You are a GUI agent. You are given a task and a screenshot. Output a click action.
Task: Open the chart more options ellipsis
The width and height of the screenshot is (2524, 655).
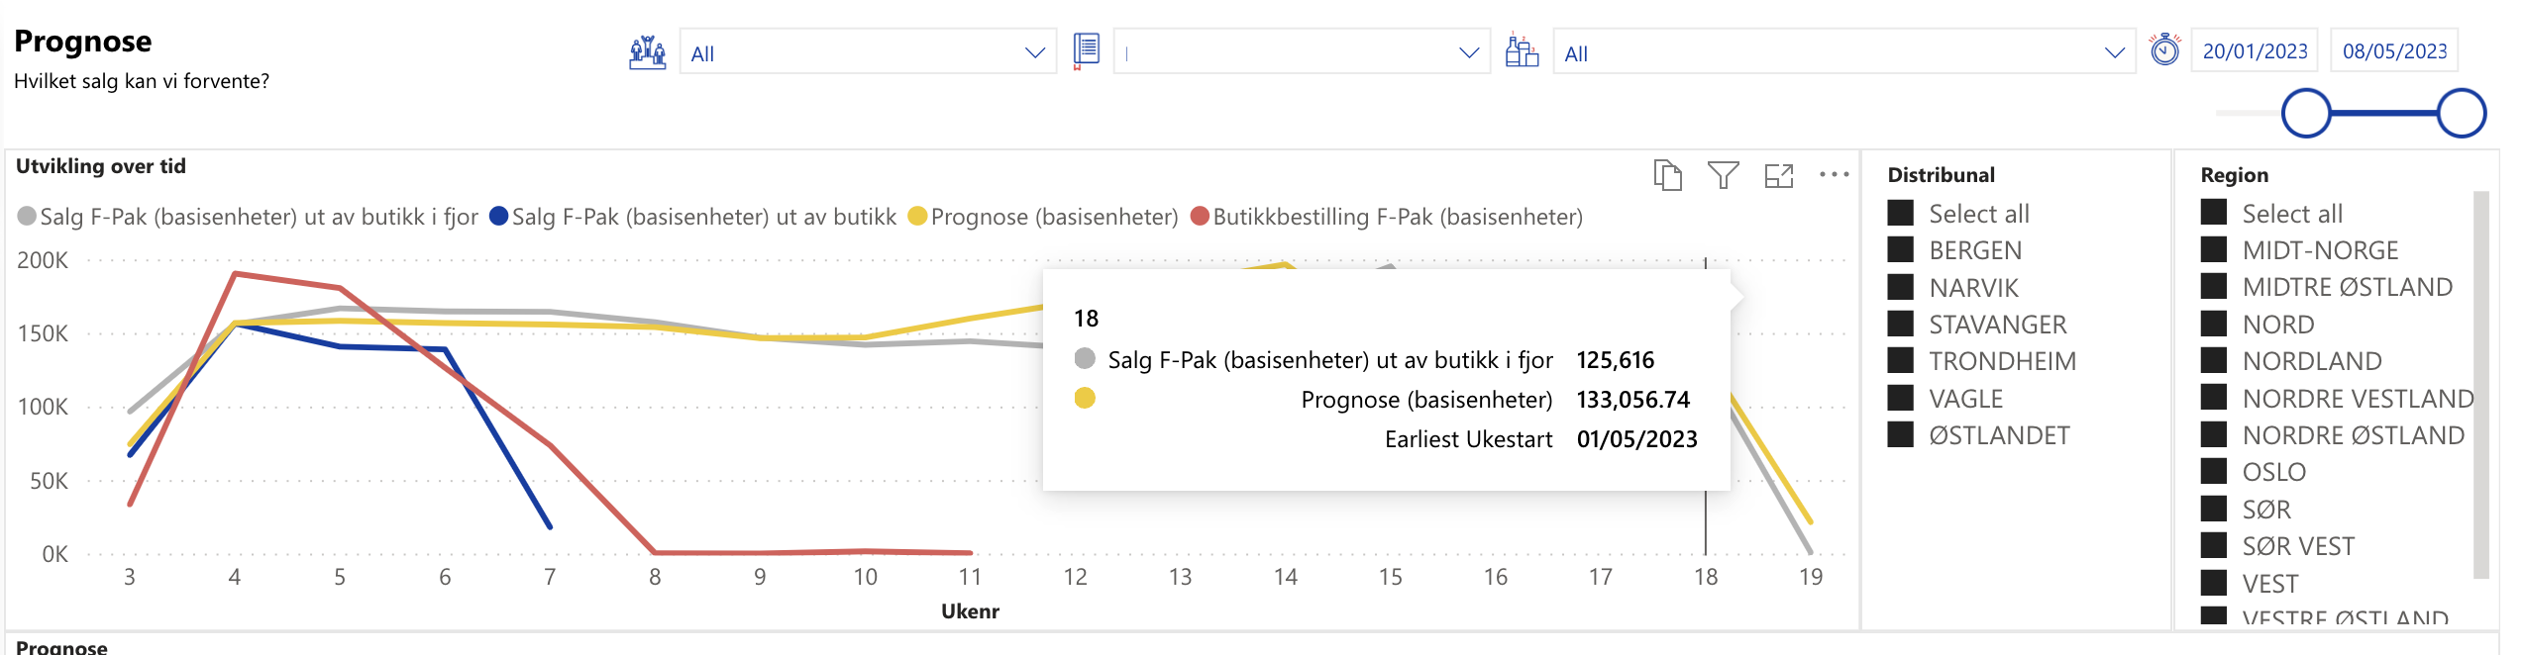click(1834, 175)
